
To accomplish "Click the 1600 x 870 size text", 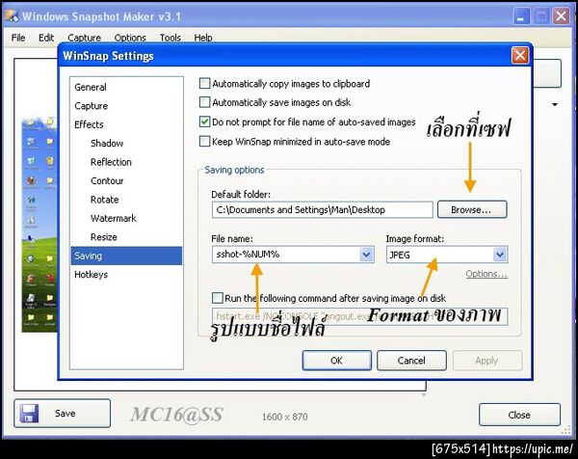I will (x=284, y=417).
